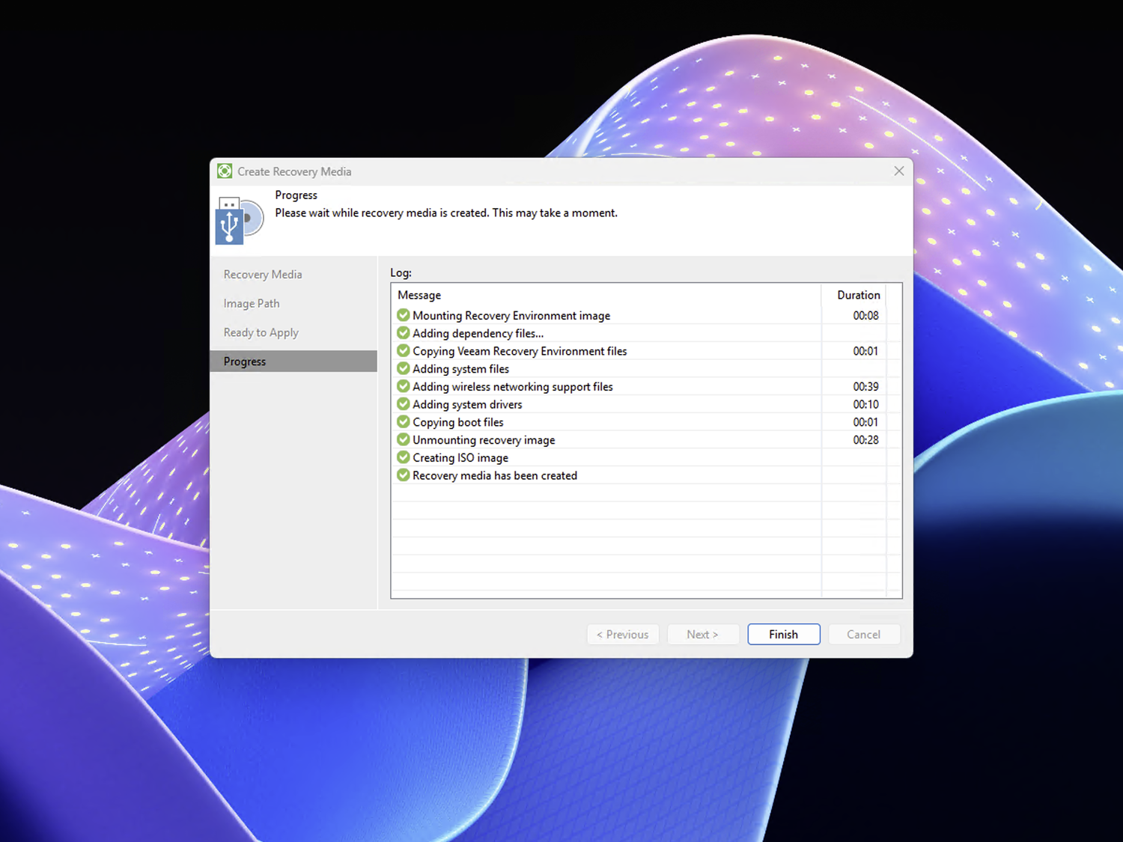Click the Finish button
The height and width of the screenshot is (842, 1123).
pos(784,634)
